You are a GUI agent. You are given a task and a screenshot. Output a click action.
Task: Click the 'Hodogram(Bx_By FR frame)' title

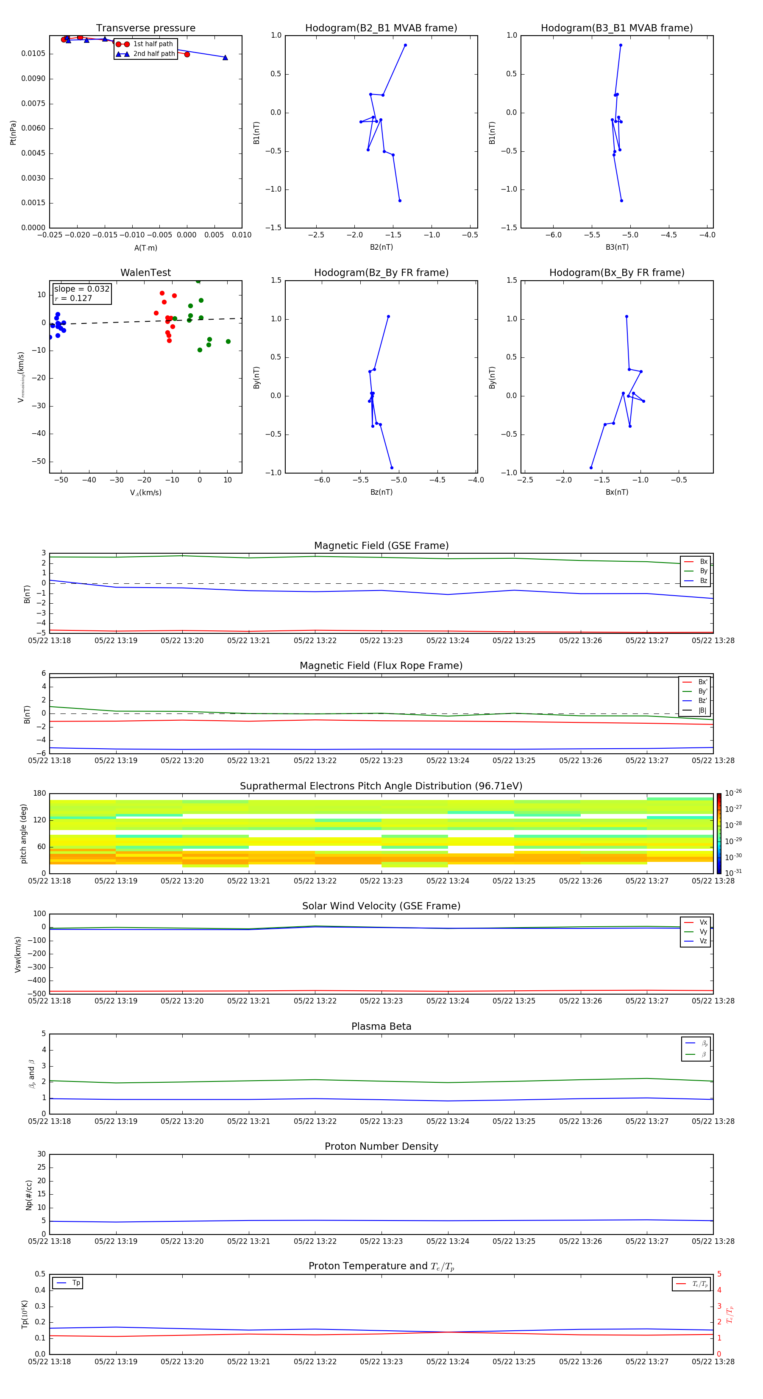(616, 273)
